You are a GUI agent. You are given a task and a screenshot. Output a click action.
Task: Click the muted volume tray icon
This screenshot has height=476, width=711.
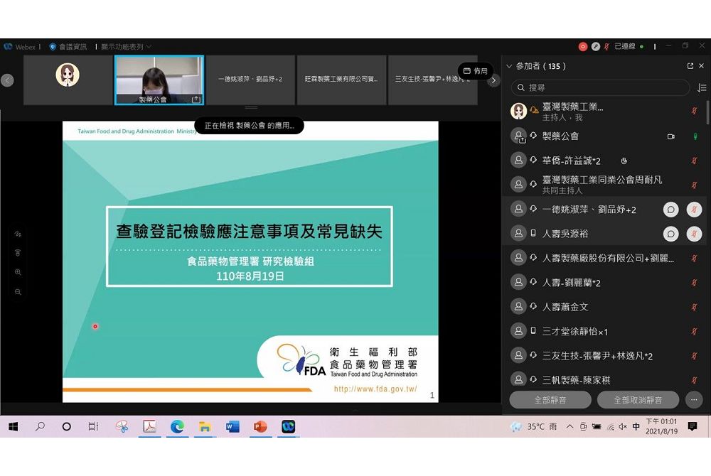pyautogui.click(x=623, y=427)
